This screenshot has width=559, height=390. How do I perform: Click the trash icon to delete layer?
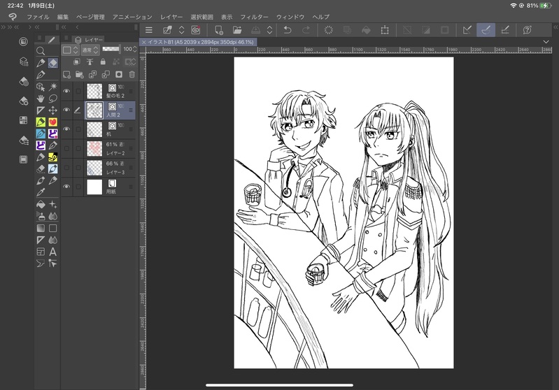[132, 75]
